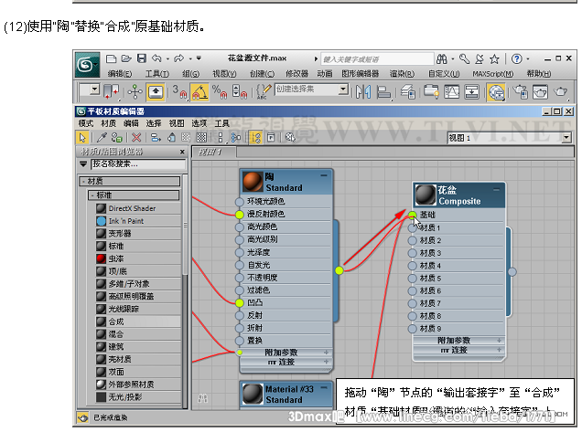Toggle the Material/Map Browser panel button
This screenshot has height=432, width=582.
tap(255, 137)
